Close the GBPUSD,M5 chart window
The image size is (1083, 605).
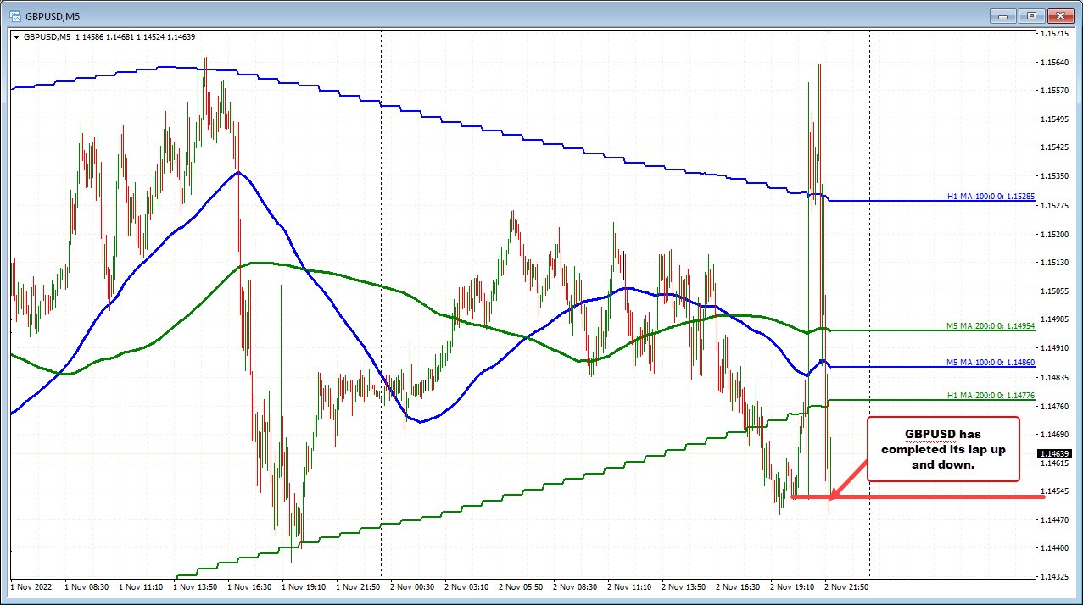[1060, 15]
